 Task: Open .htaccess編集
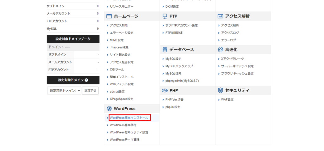point(119,47)
